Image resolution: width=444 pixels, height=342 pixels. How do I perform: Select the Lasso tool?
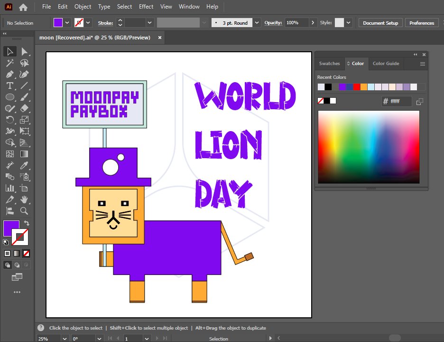click(x=24, y=63)
